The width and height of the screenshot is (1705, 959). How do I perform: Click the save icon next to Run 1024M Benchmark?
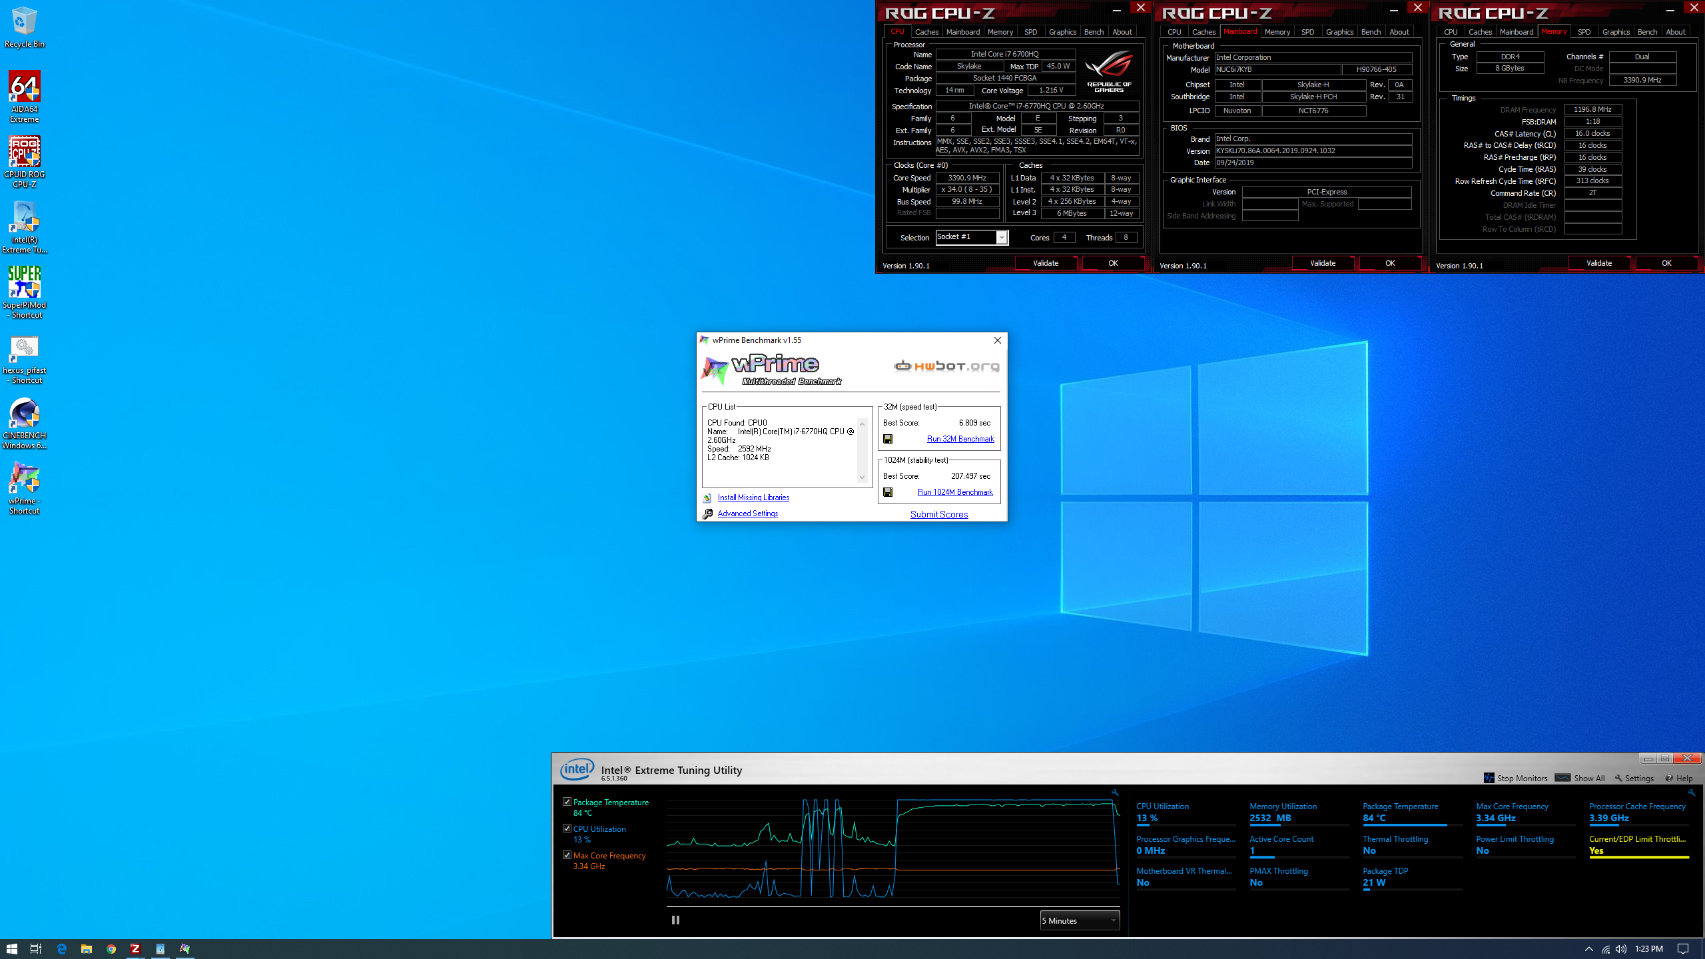click(x=888, y=492)
